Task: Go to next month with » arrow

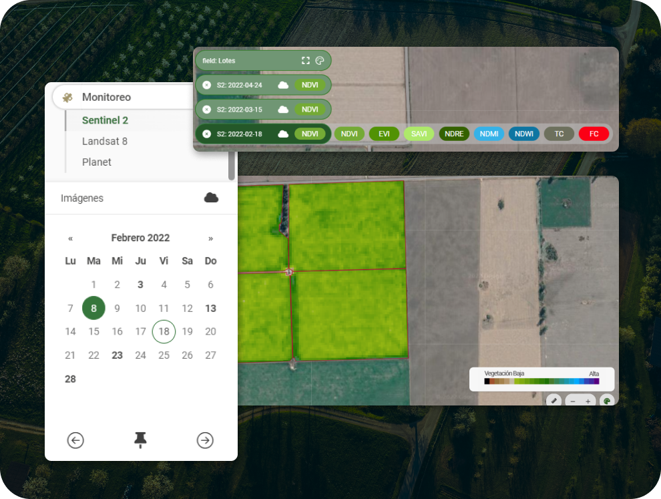Action: click(211, 238)
